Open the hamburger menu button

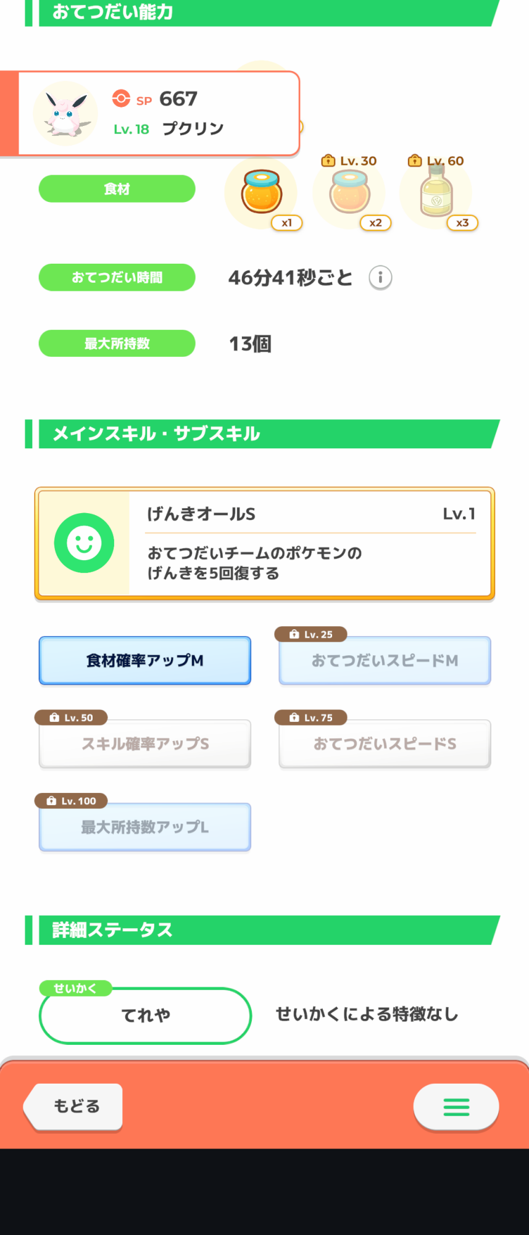tap(456, 1107)
